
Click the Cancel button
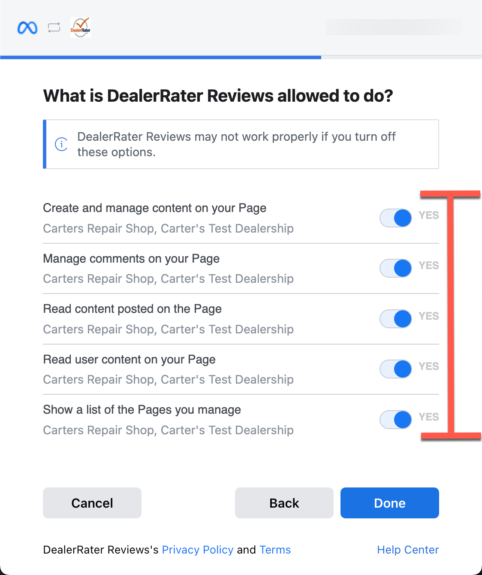(x=92, y=503)
